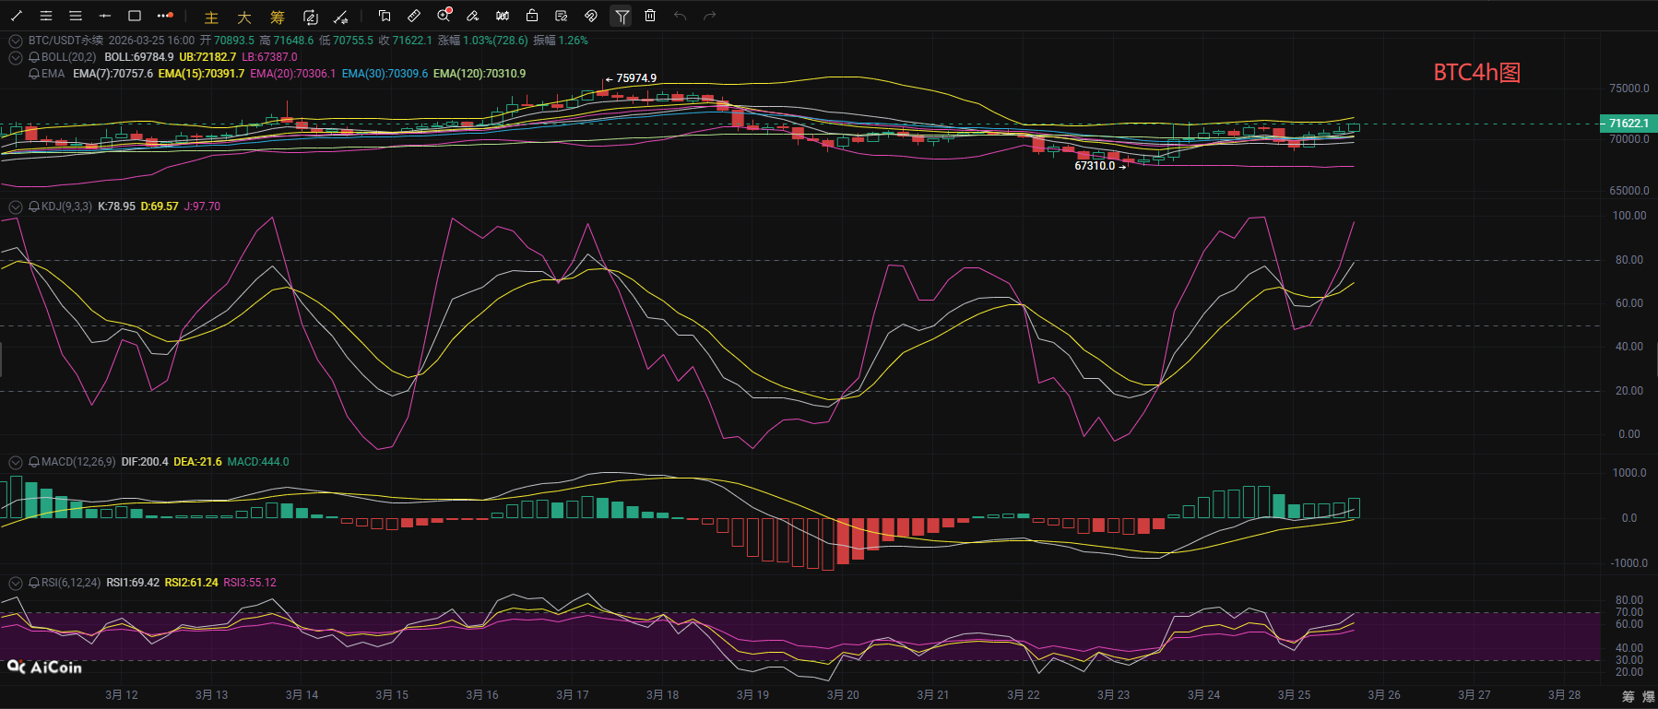This screenshot has height=709, width=1658.
Task: Select the 筹 tab in toolbar
Action: point(278,17)
